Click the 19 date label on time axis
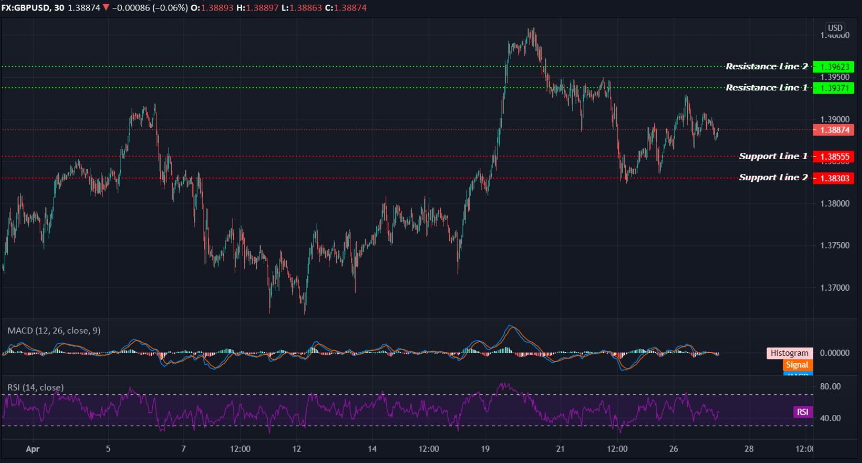This screenshot has height=463, width=862. pyautogui.click(x=485, y=449)
